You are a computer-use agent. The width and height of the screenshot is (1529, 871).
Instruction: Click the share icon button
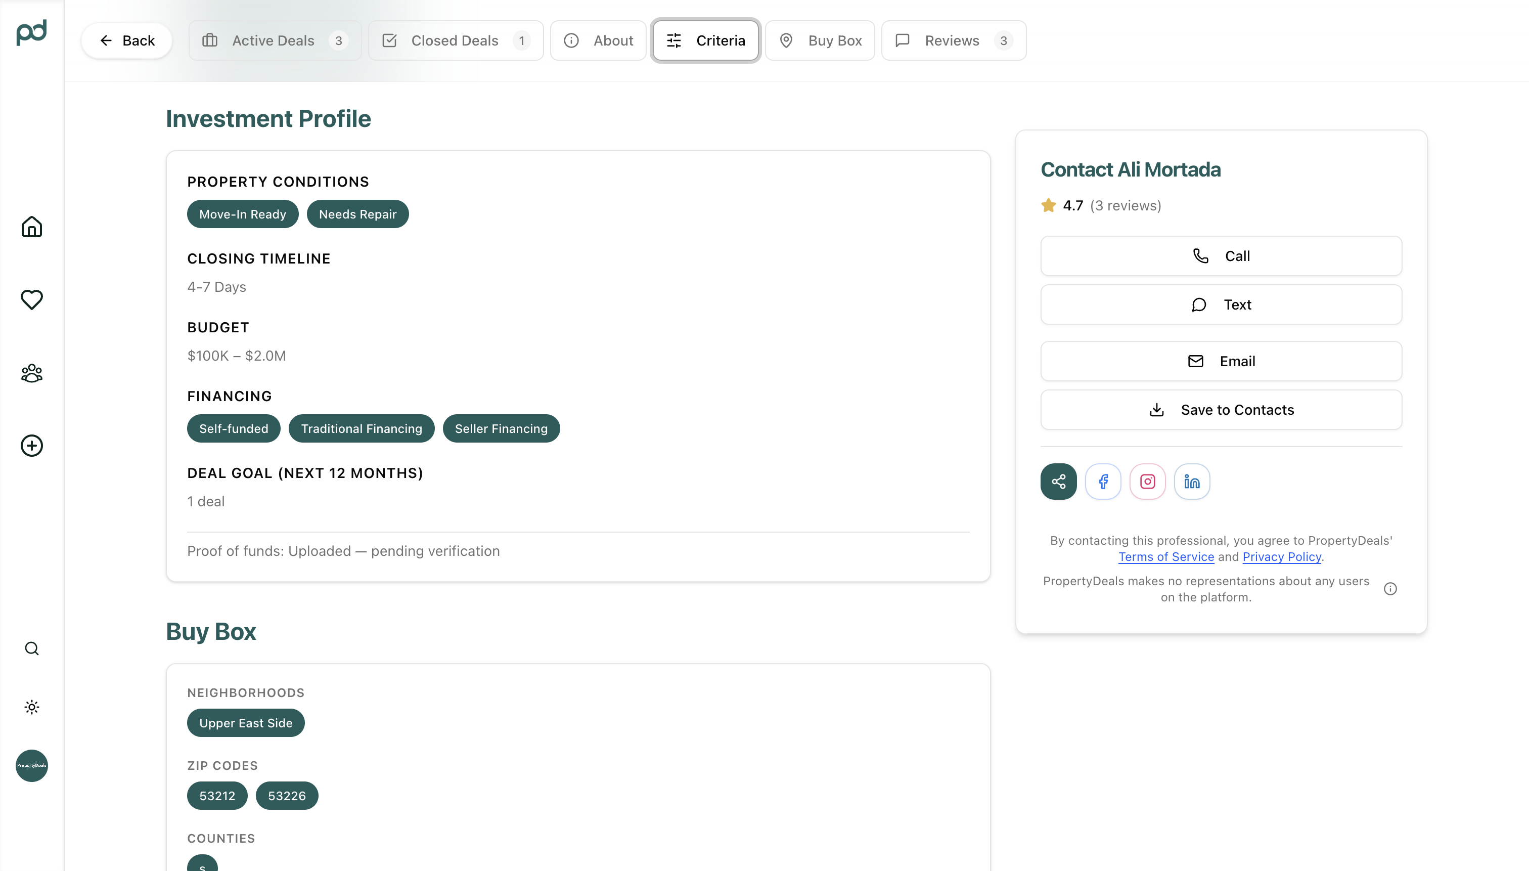coord(1058,482)
